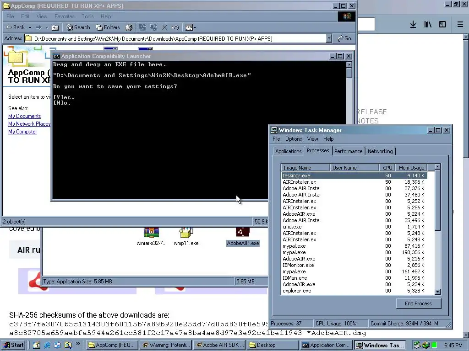Sort processes by Mem Usage column
469x351 pixels.
click(411, 168)
